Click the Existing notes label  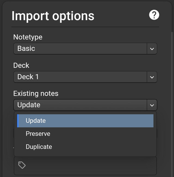[x=36, y=93]
